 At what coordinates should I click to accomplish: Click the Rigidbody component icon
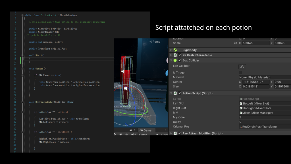pyautogui.click(x=175, y=50)
